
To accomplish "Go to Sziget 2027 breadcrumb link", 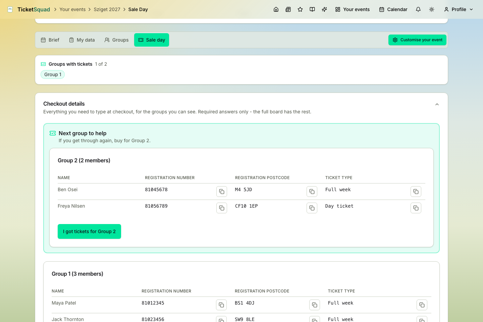I will pyautogui.click(x=107, y=9).
